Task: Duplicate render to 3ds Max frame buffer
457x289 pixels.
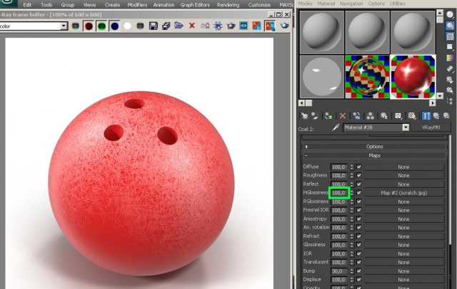Action: click(x=205, y=26)
